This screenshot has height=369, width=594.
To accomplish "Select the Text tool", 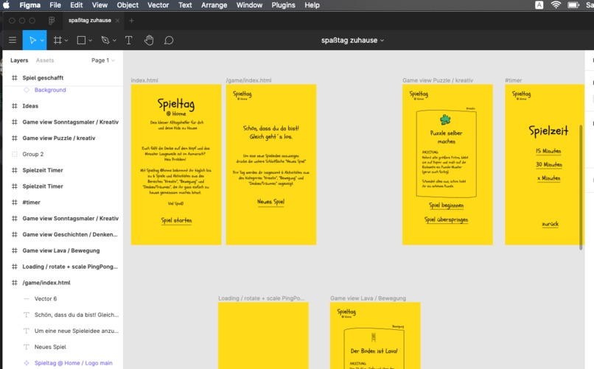I will [128, 40].
